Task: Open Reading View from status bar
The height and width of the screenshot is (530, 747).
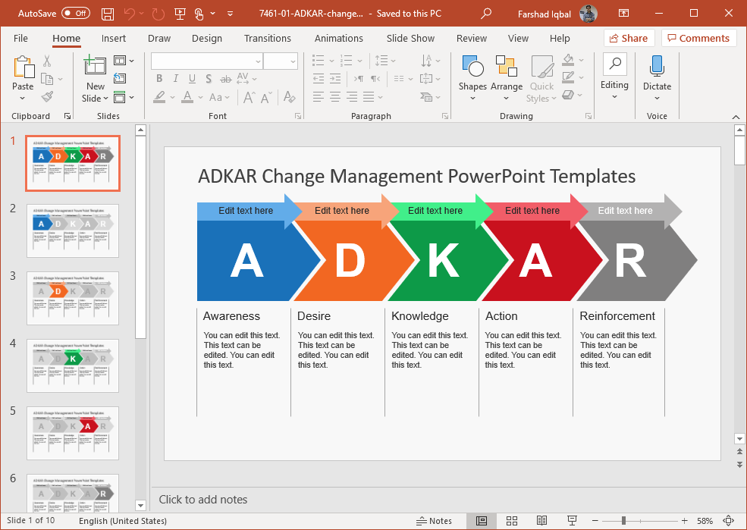Action: pyautogui.click(x=541, y=521)
